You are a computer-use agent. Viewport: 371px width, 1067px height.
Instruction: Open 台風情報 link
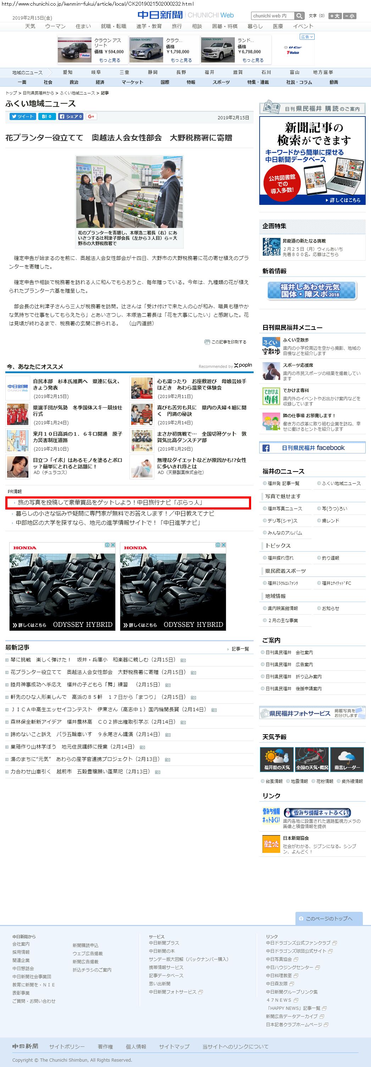tap(274, 781)
